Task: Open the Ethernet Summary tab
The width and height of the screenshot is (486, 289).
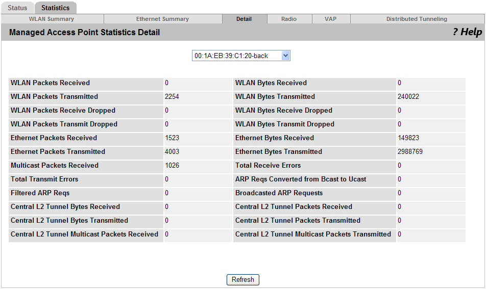Action: click(163, 19)
